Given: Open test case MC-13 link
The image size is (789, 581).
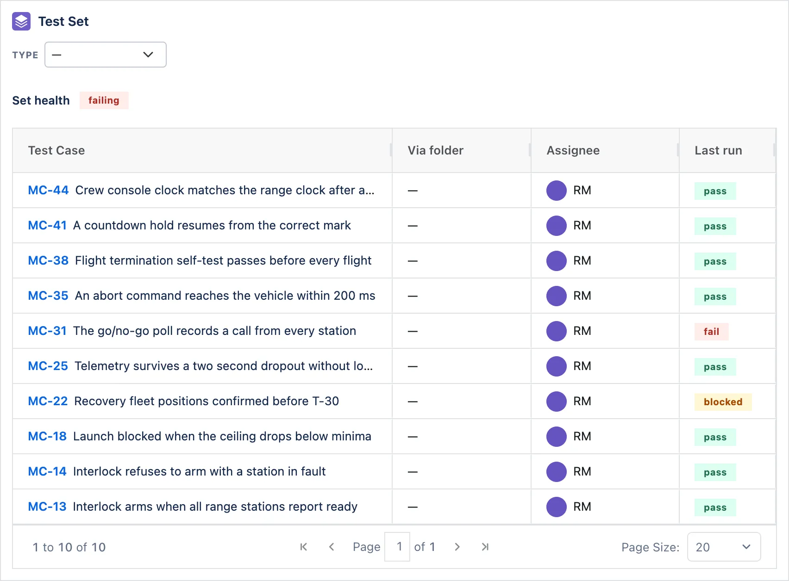Looking at the screenshot, I should [x=47, y=507].
